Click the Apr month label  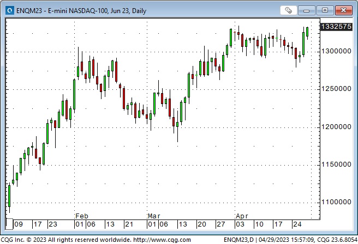[242, 216]
